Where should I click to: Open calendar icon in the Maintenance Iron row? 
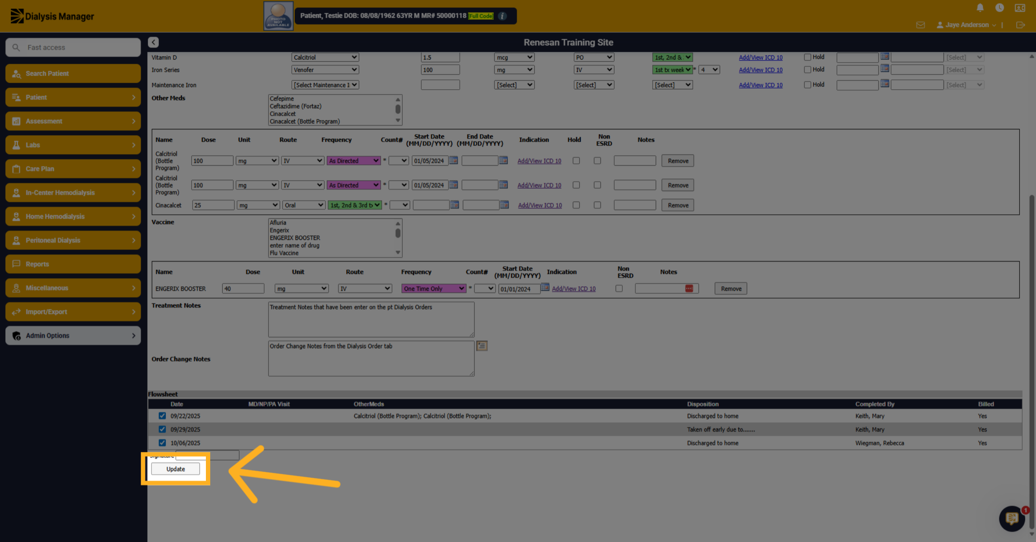[884, 84]
